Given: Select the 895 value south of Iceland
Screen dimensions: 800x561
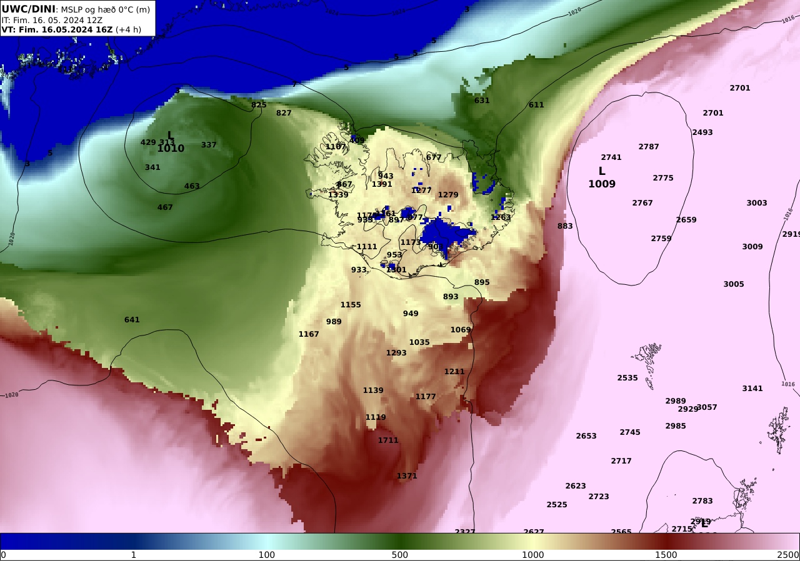Looking at the screenshot, I should 482,282.
